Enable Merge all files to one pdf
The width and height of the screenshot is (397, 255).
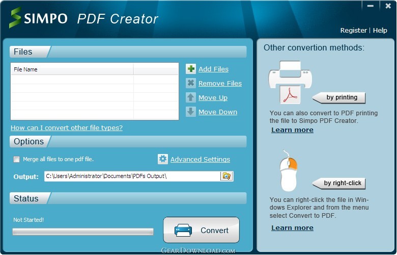(16, 159)
